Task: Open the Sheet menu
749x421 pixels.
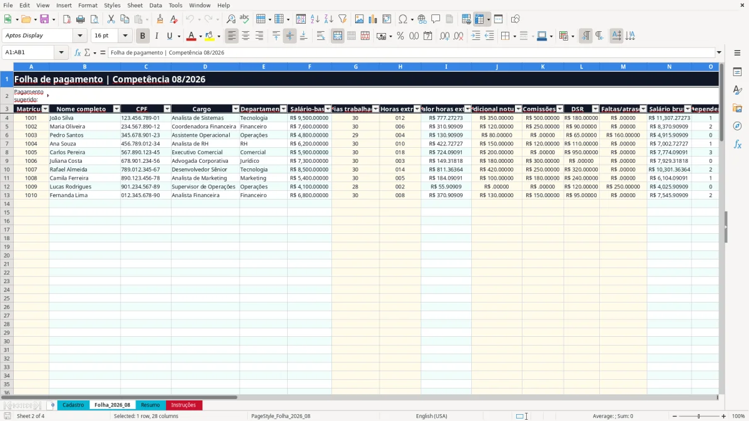Action: click(135, 5)
